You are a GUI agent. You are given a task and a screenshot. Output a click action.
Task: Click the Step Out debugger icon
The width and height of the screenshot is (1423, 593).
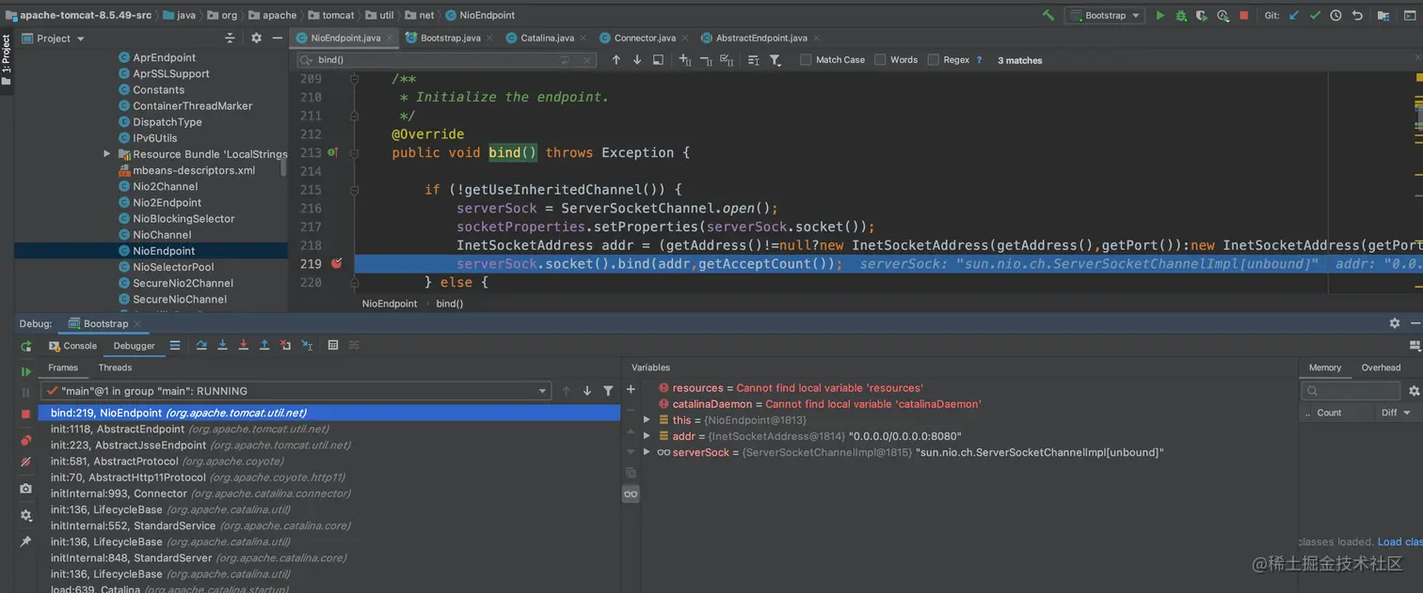coord(264,346)
